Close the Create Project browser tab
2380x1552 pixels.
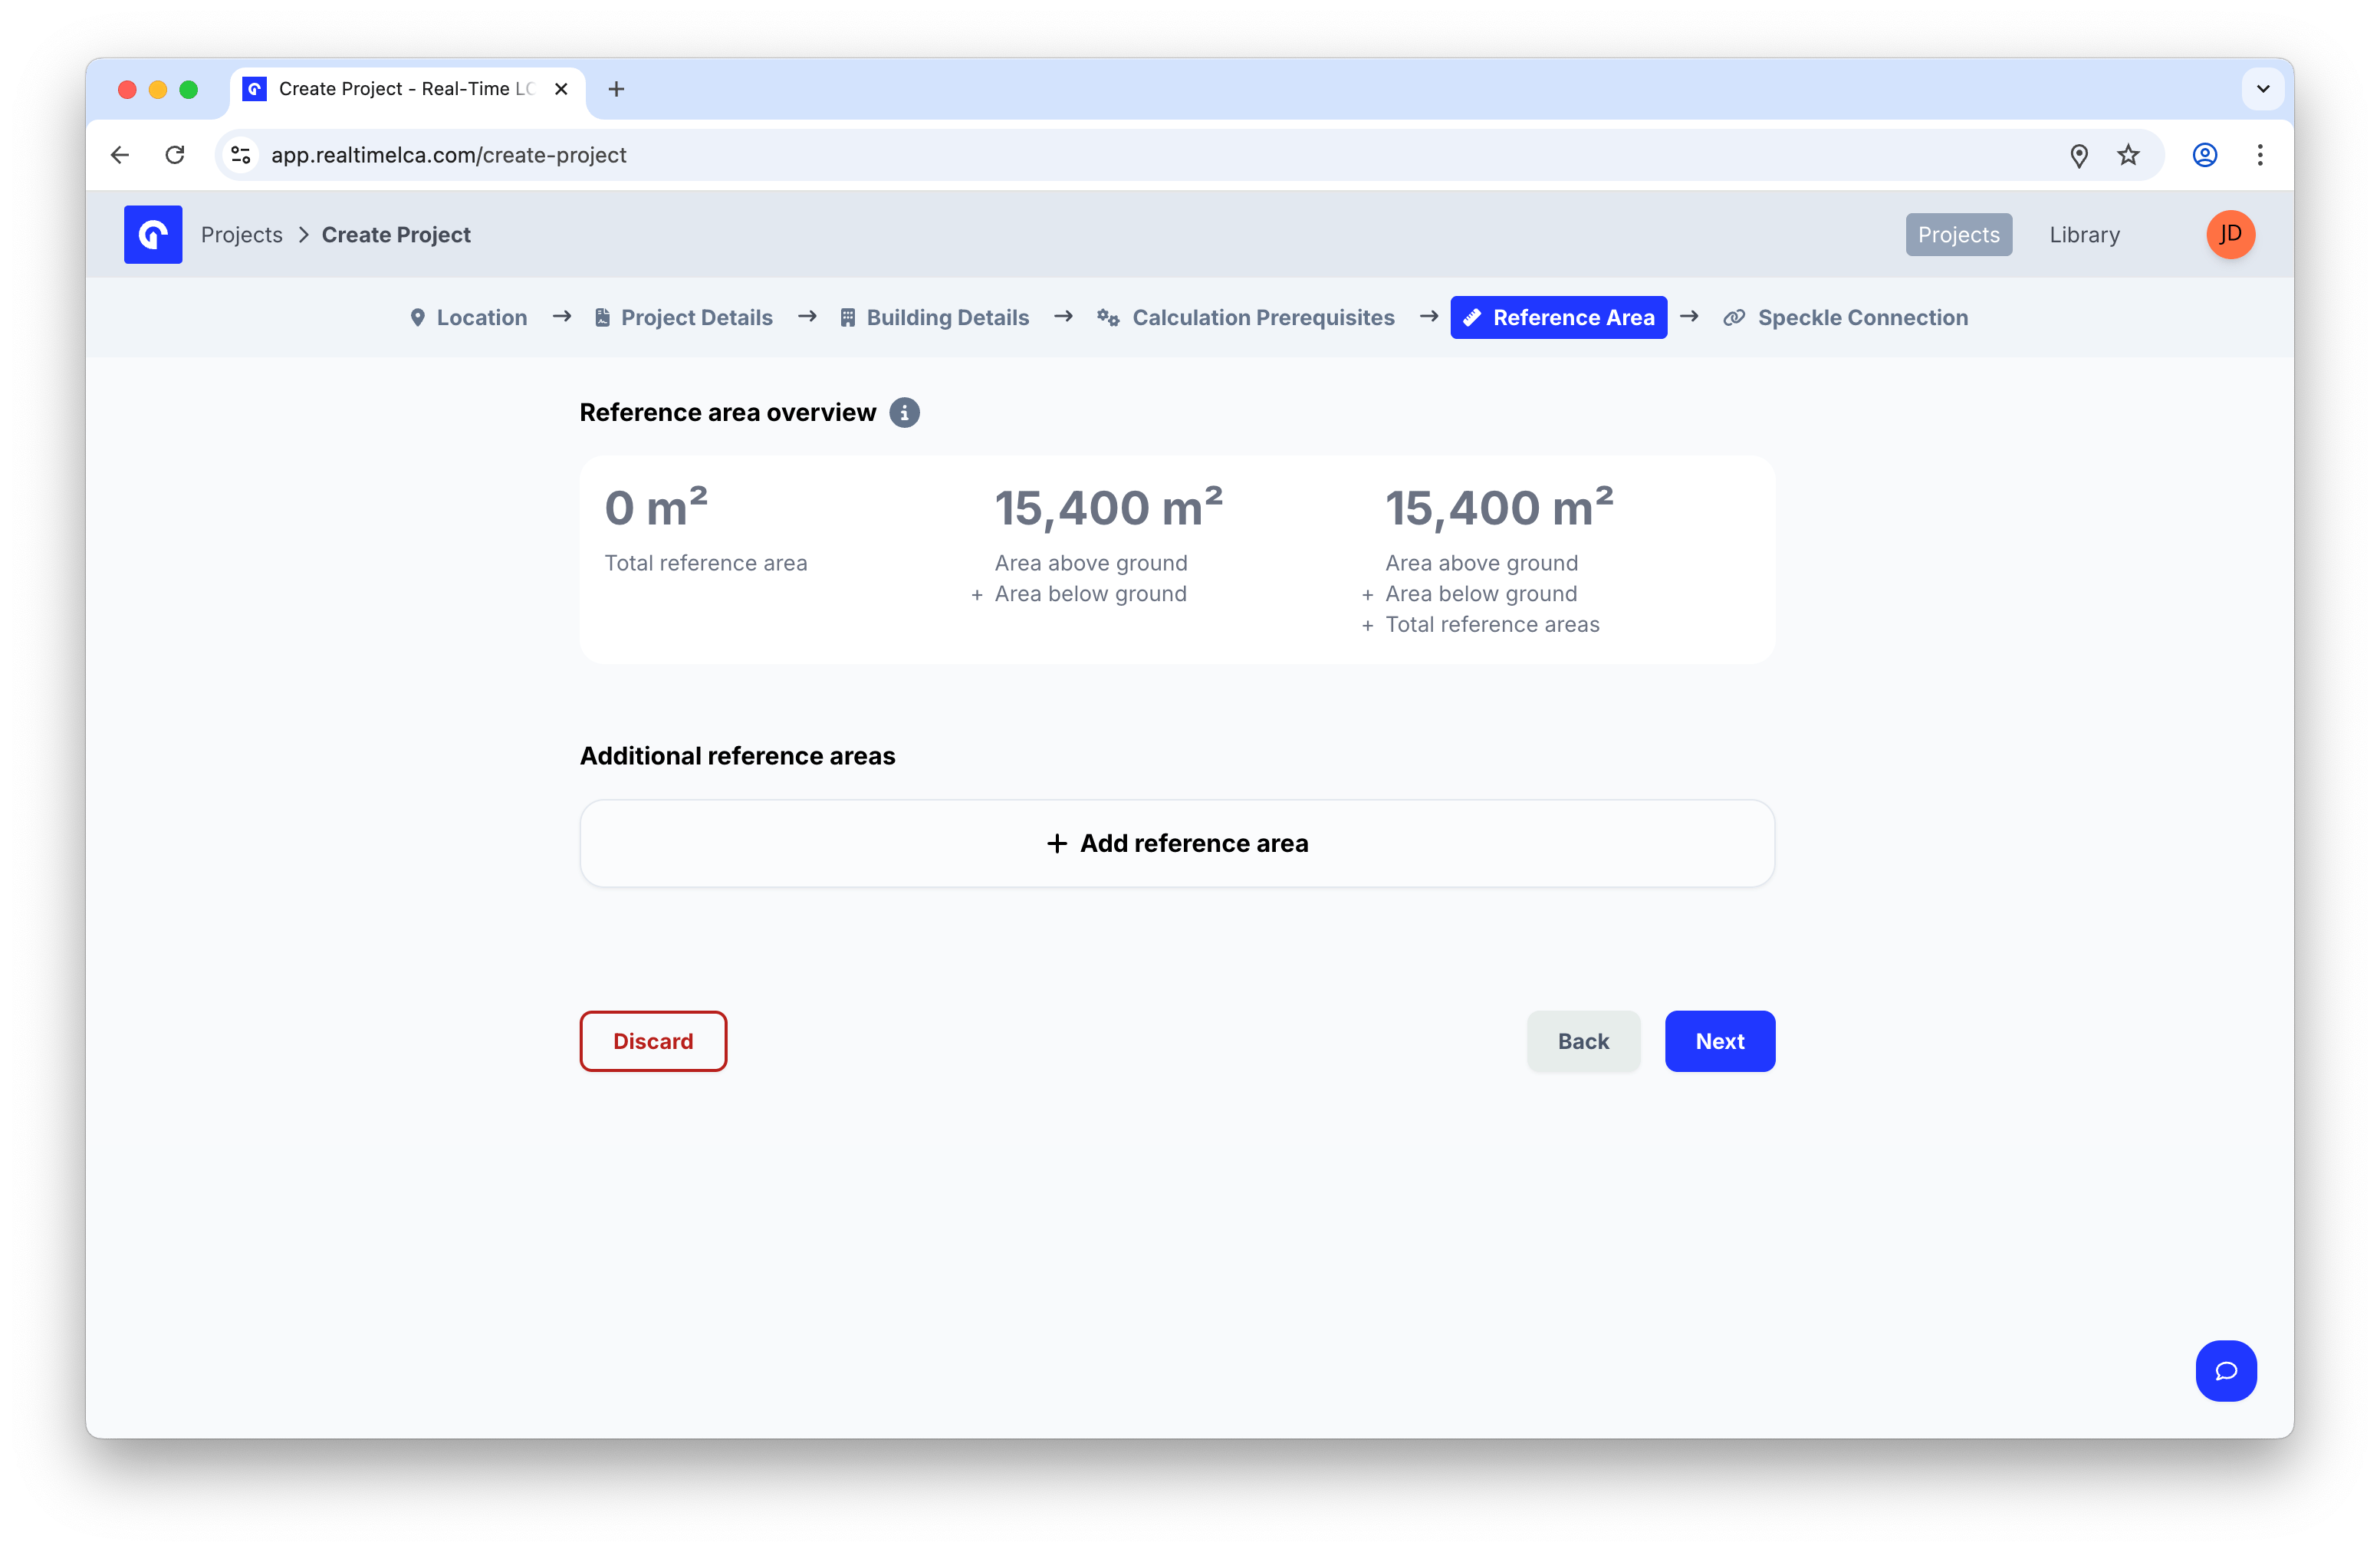click(561, 89)
